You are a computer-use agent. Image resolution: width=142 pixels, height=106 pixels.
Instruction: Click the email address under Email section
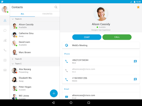83,95
